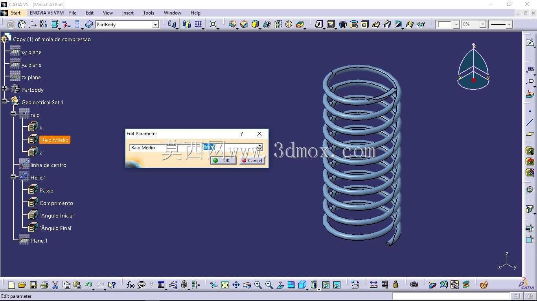537x301 pixels.
Task: Select the zx plane tree item
Action: click(31, 77)
